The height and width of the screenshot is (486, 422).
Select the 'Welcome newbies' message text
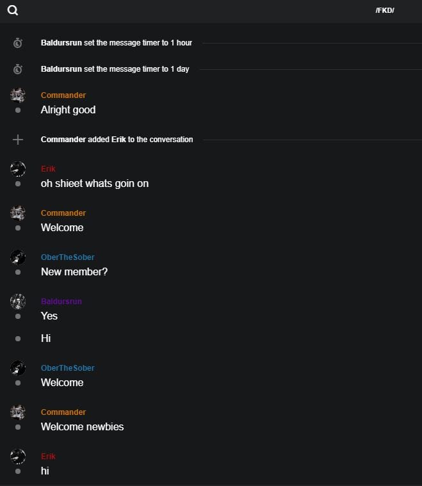(x=82, y=427)
